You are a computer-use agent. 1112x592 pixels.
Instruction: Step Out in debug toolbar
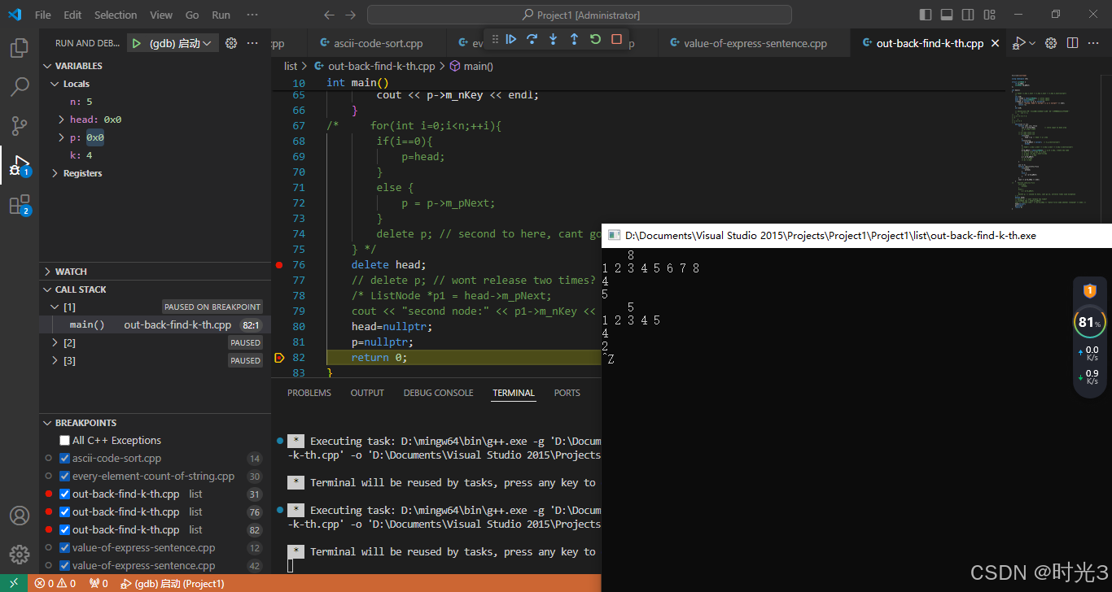tap(574, 39)
